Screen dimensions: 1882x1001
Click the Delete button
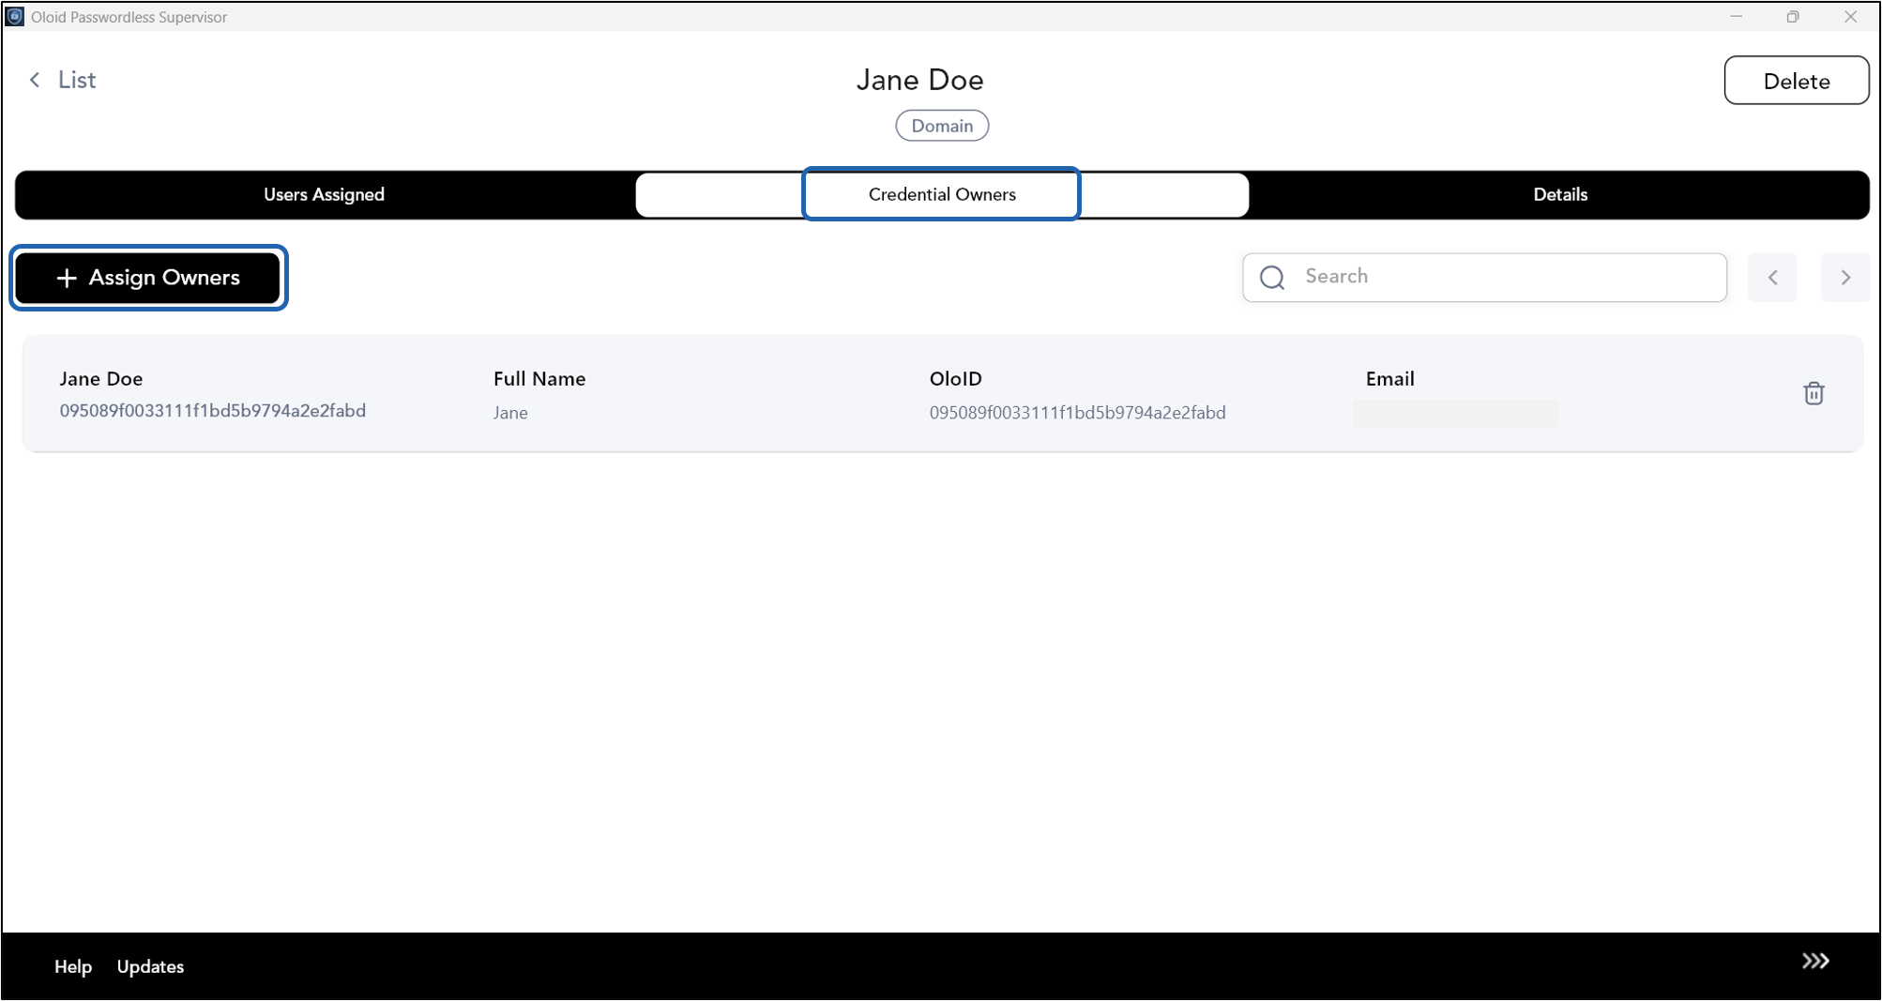tap(1796, 81)
